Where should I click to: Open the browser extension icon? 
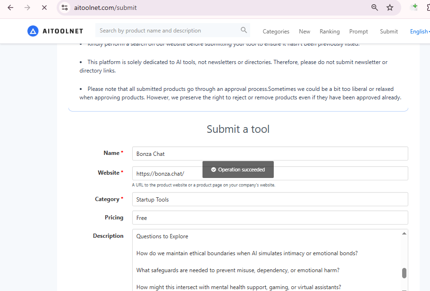click(x=414, y=7)
